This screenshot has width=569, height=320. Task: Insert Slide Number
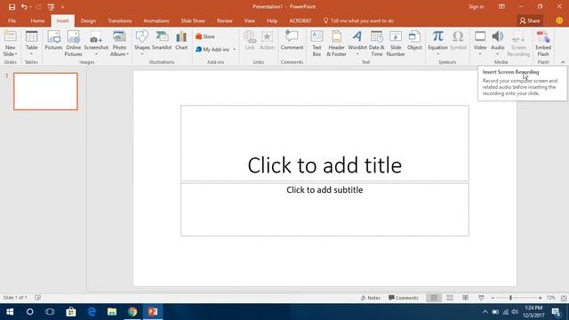pos(396,44)
